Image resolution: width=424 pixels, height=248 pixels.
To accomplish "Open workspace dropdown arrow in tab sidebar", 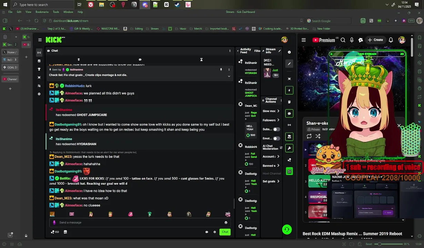I will click(x=16, y=37).
